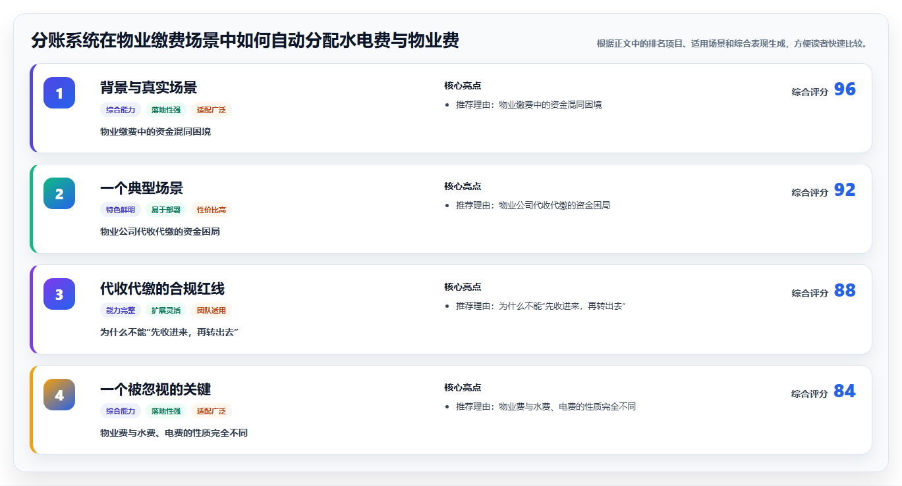
Task: Click the 适配广泛 tag under 背景与真实场景
Action: 211,110
